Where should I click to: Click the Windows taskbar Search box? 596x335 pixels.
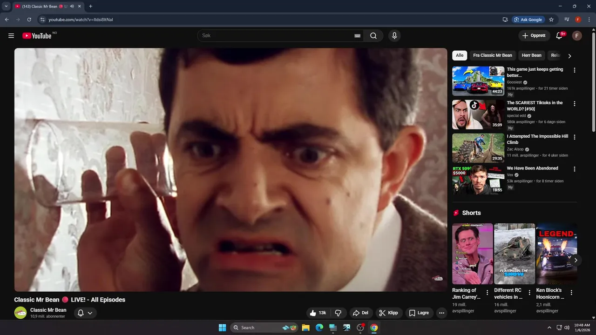click(x=264, y=328)
